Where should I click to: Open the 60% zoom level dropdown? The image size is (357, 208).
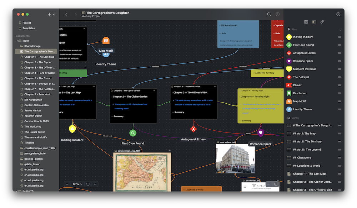pos(76,184)
